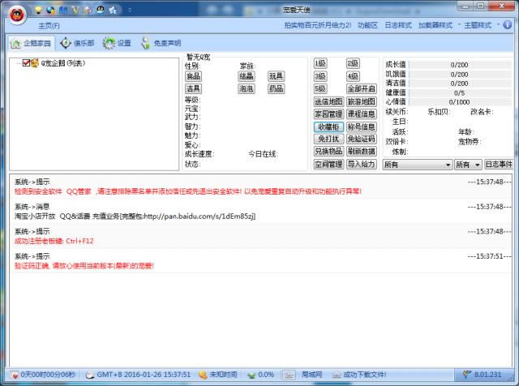Toggle the Q宠企鹅 (列表) checkbox

coord(26,63)
